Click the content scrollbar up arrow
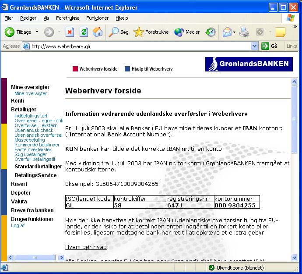This screenshot has width=302, height=274. 294,82
